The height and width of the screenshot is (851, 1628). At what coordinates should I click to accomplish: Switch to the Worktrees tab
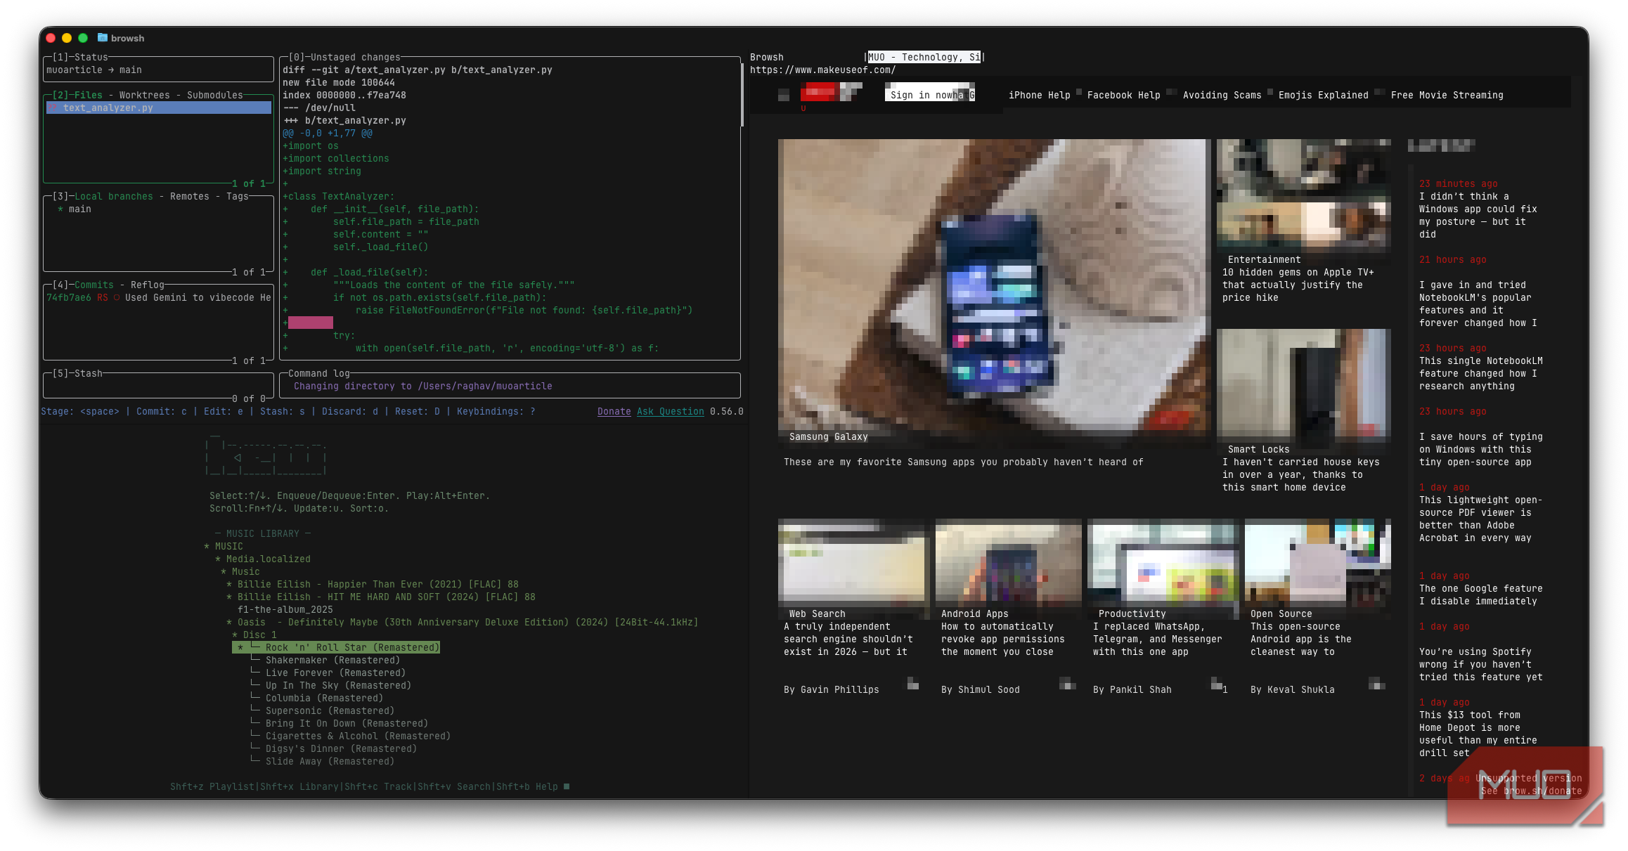(x=144, y=95)
